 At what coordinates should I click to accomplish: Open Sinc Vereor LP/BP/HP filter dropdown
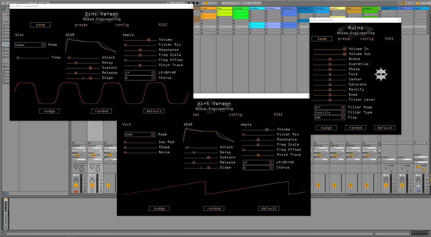[x=140, y=73]
